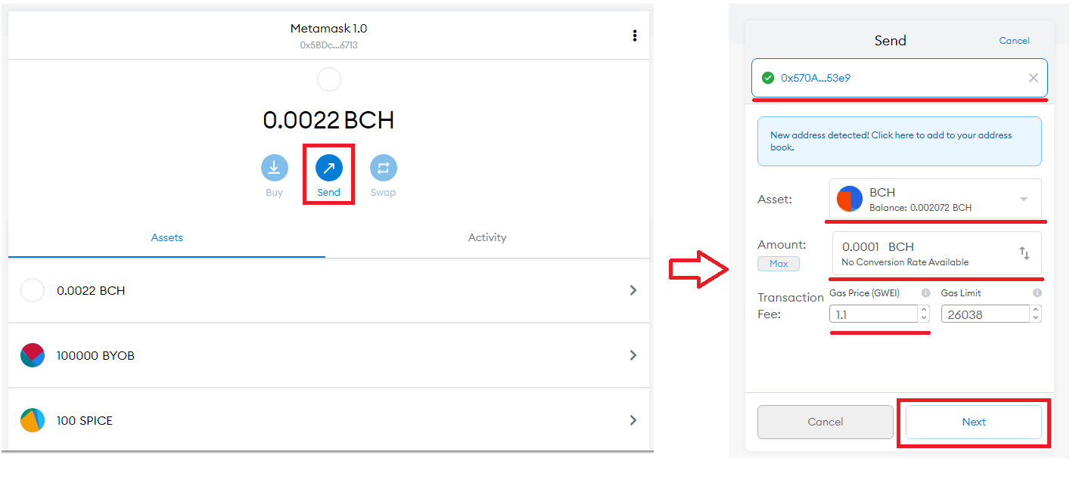Switch to the Assets tab

(167, 237)
